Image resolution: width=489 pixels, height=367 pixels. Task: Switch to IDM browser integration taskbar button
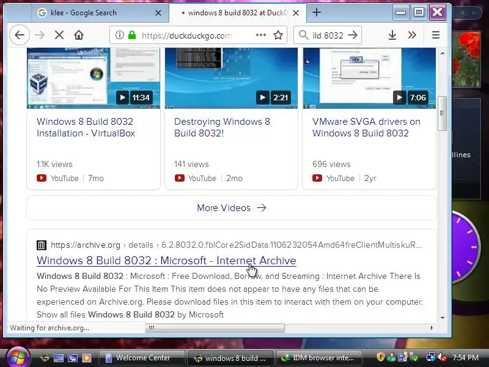[319, 358]
